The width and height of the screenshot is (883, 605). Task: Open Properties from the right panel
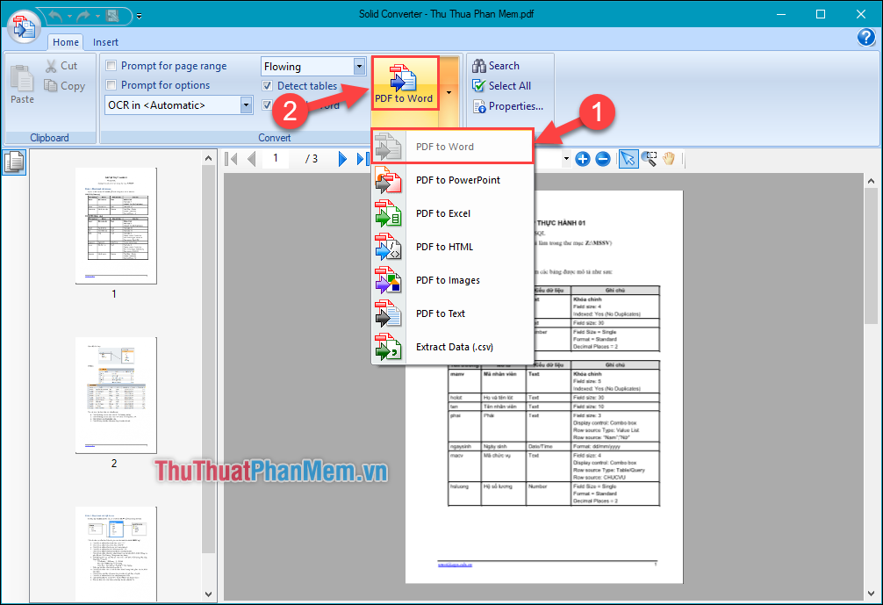(510, 106)
